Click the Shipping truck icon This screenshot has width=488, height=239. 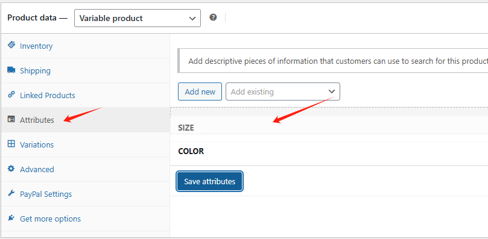tap(11, 70)
